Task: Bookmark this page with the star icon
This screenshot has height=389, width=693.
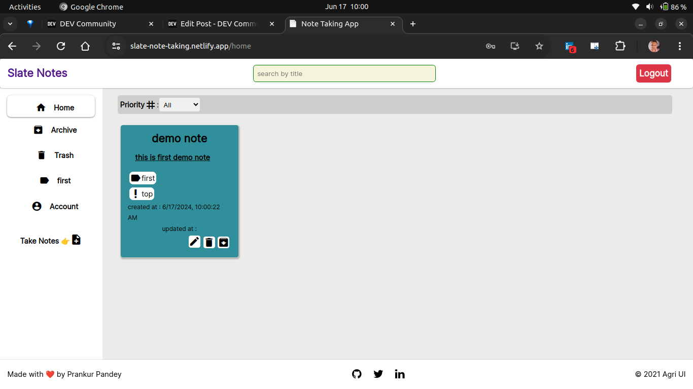Action: [539, 46]
